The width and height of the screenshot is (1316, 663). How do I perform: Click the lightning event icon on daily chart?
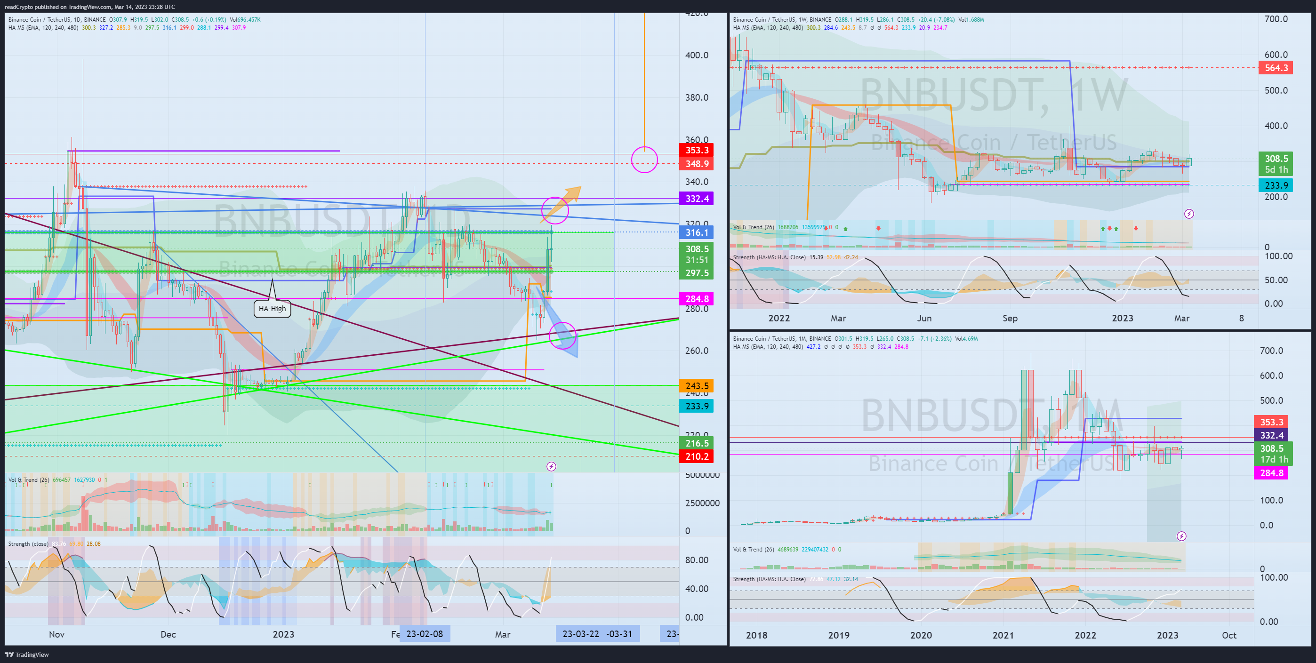tap(551, 466)
